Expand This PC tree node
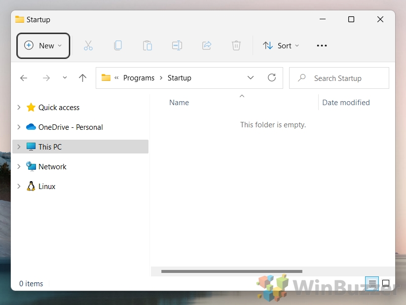This screenshot has width=406, height=305. coord(19,147)
